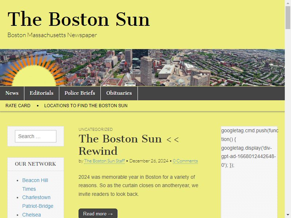
Task: Click the article excerpt starting '2024 was memorable'
Action: pyautogui.click(x=139, y=186)
